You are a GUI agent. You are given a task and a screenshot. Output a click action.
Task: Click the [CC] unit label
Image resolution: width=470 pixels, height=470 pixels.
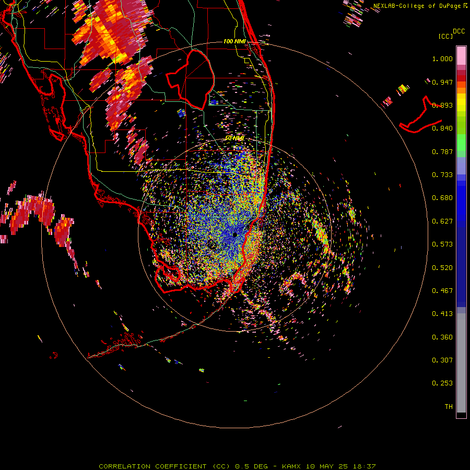446,36
